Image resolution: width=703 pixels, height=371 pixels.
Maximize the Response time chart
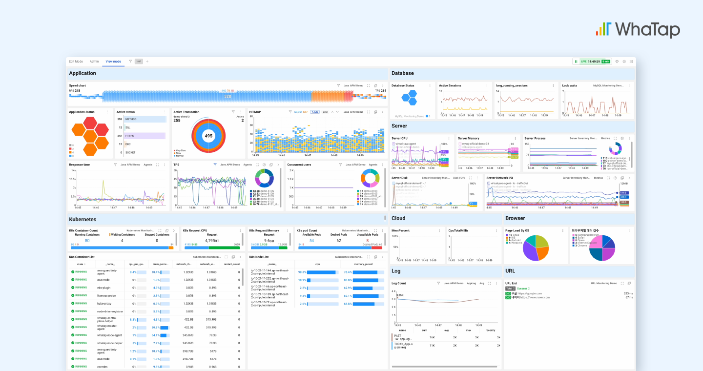158,165
